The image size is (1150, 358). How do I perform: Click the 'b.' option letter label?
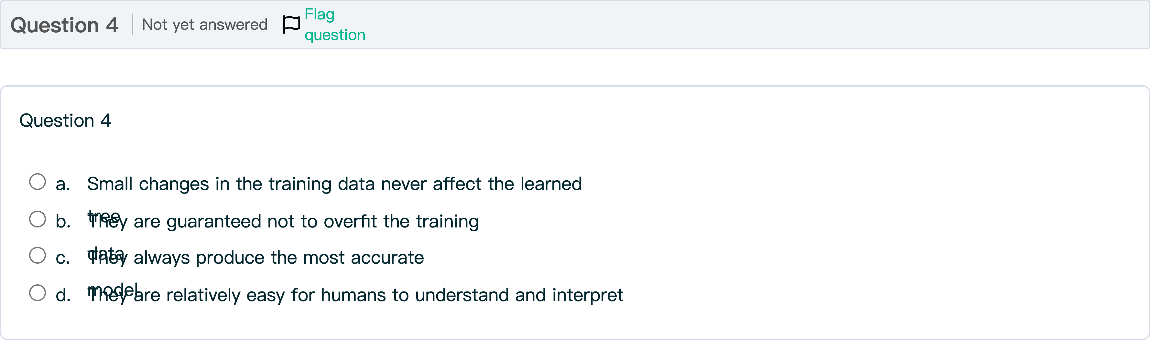(63, 221)
